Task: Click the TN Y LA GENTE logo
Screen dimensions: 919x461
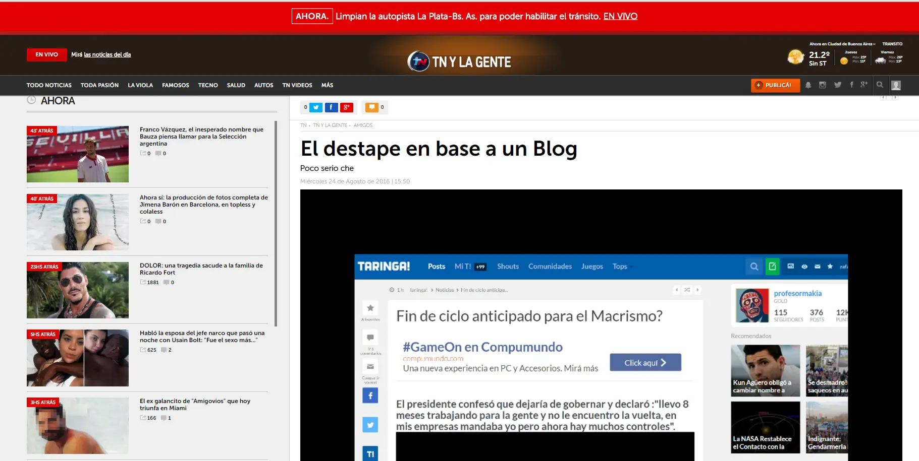Action: [x=459, y=61]
